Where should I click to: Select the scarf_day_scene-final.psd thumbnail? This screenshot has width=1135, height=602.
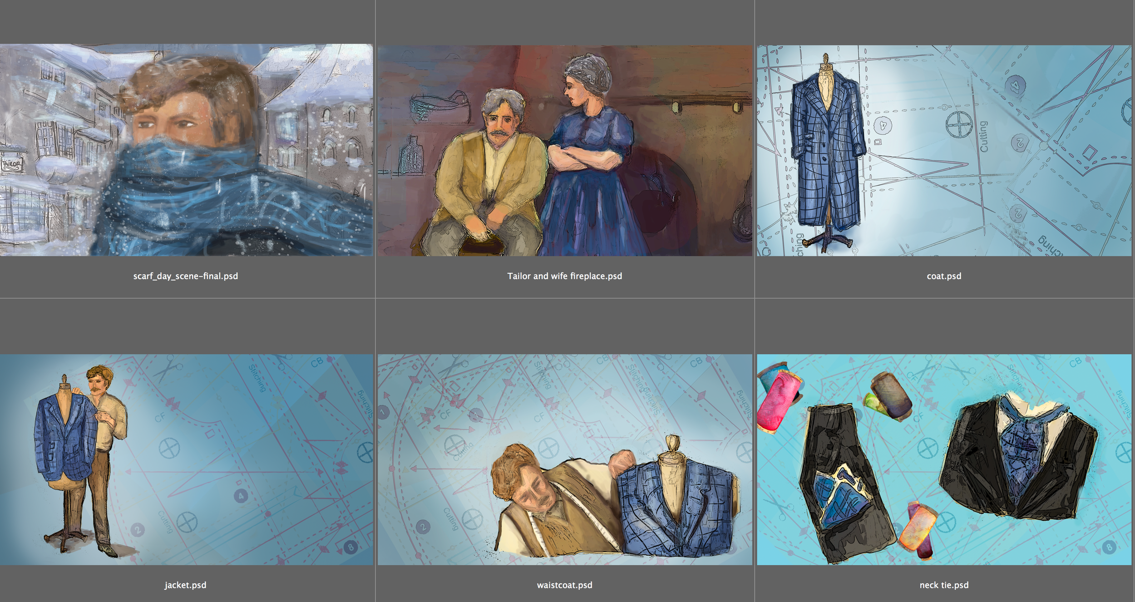186,150
